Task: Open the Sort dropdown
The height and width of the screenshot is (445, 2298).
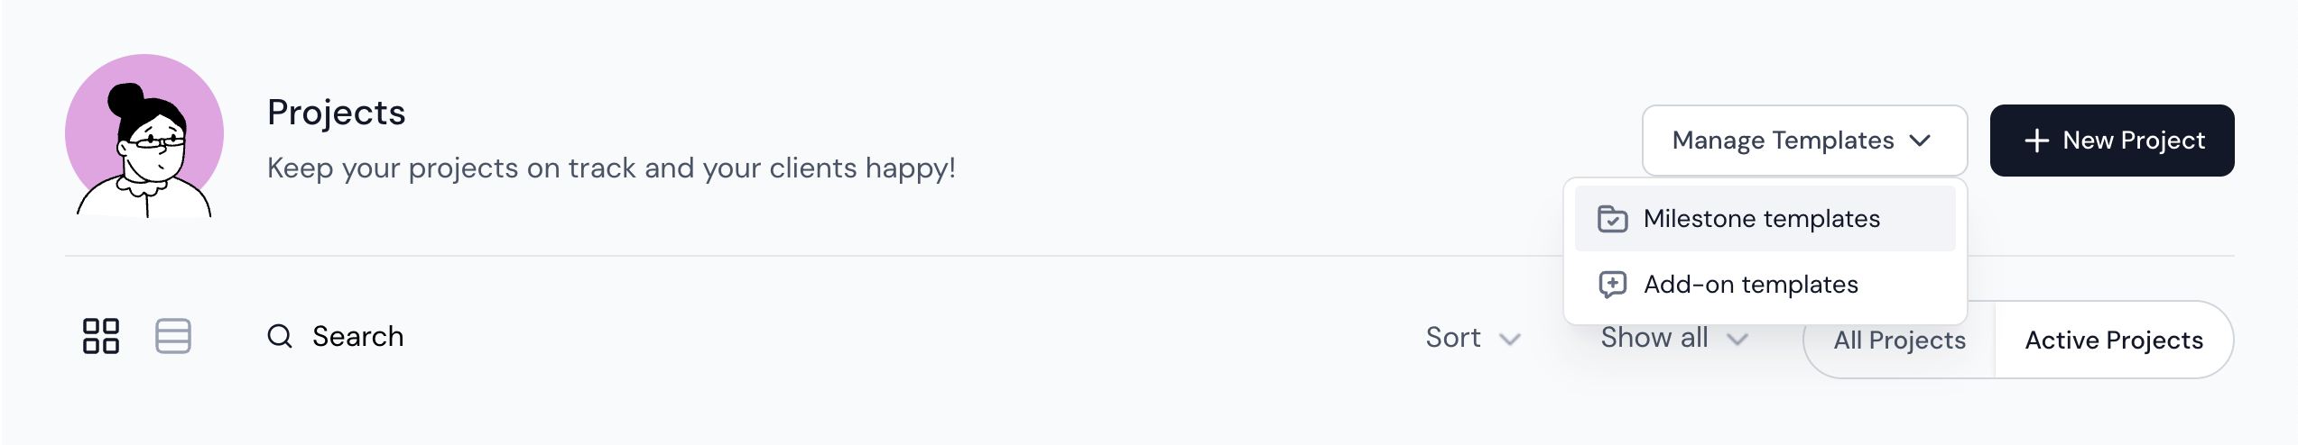Action: pyautogui.click(x=1453, y=338)
